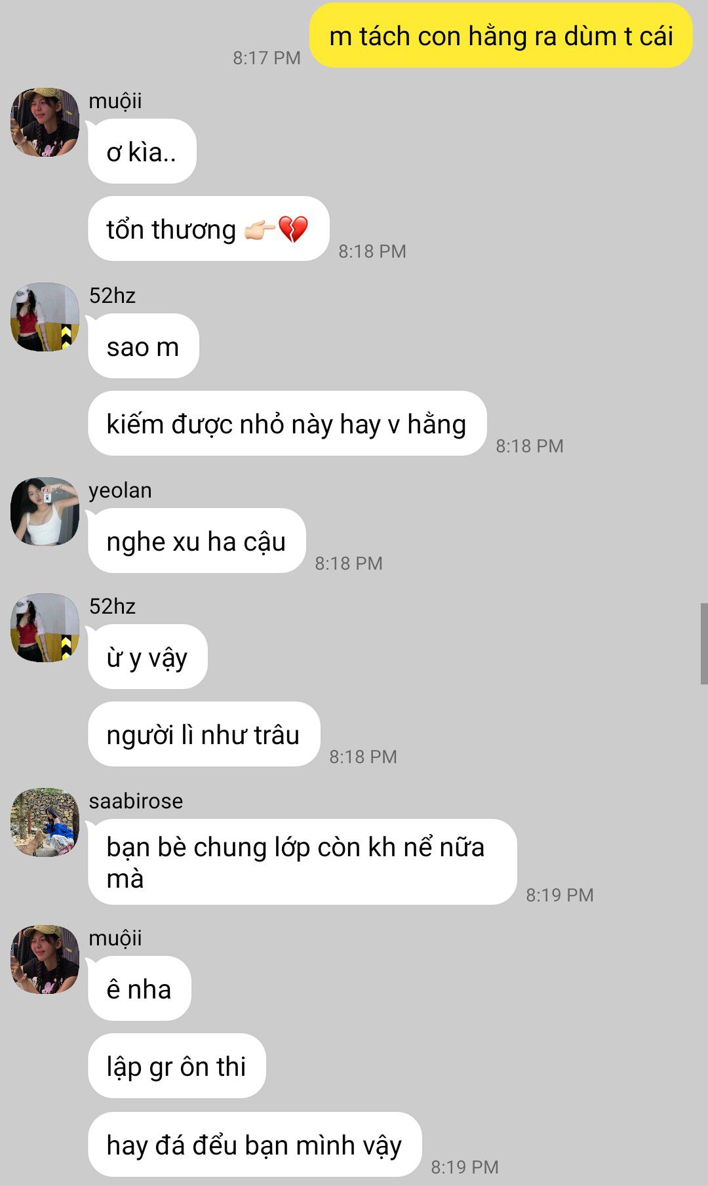708x1186 pixels.
Task: Select the 'tổn thương' message with broken heart
Action: [x=208, y=229]
